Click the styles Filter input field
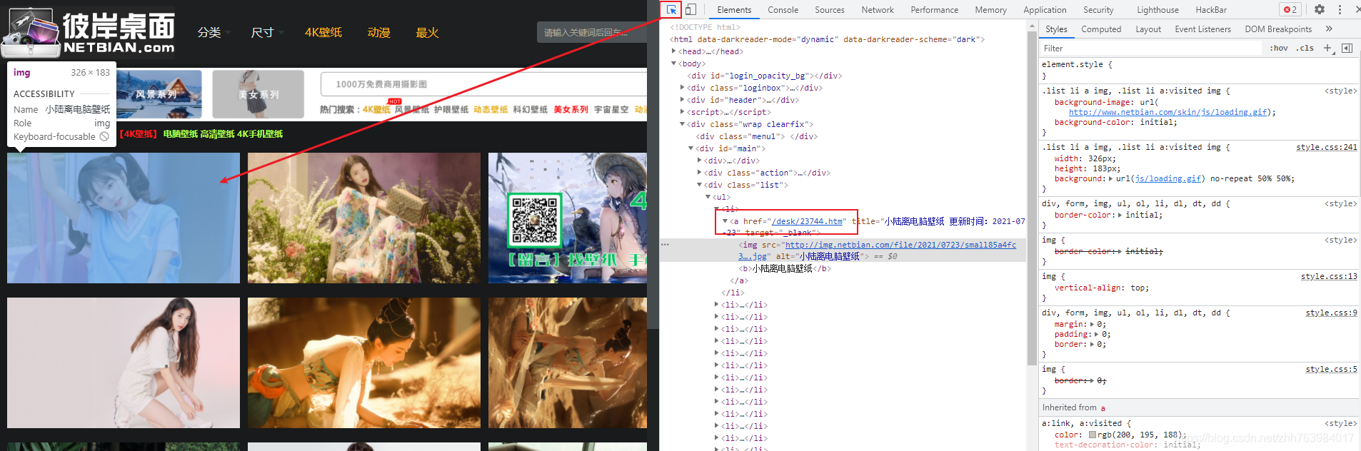The image size is (1361, 451). (x=1150, y=48)
